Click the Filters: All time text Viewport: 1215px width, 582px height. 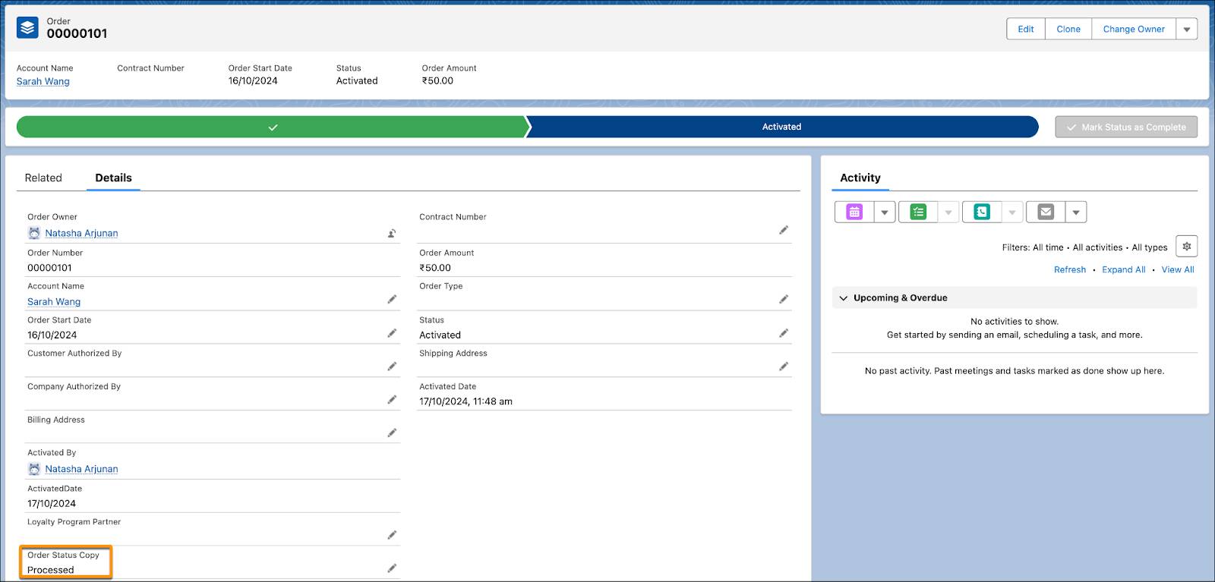[x=1033, y=247]
